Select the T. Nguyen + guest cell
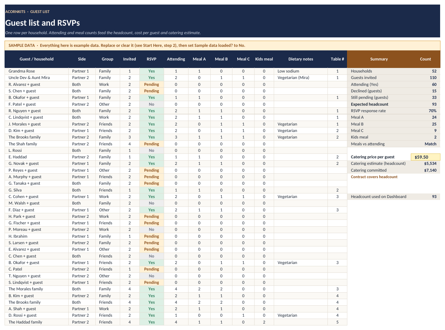The height and width of the screenshot is (330, 445). tap(36, 276)
